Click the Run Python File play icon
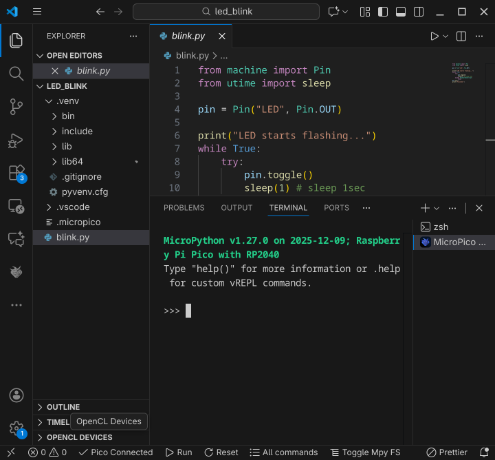This screenshot has height=460, width=495. pos(434,36)
